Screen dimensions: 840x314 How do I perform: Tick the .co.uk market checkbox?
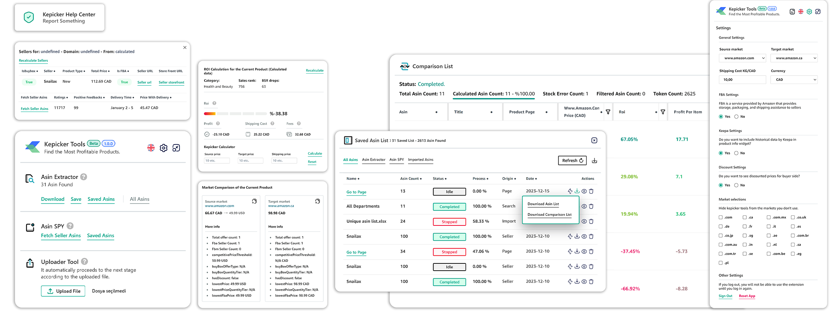[793, 217]
